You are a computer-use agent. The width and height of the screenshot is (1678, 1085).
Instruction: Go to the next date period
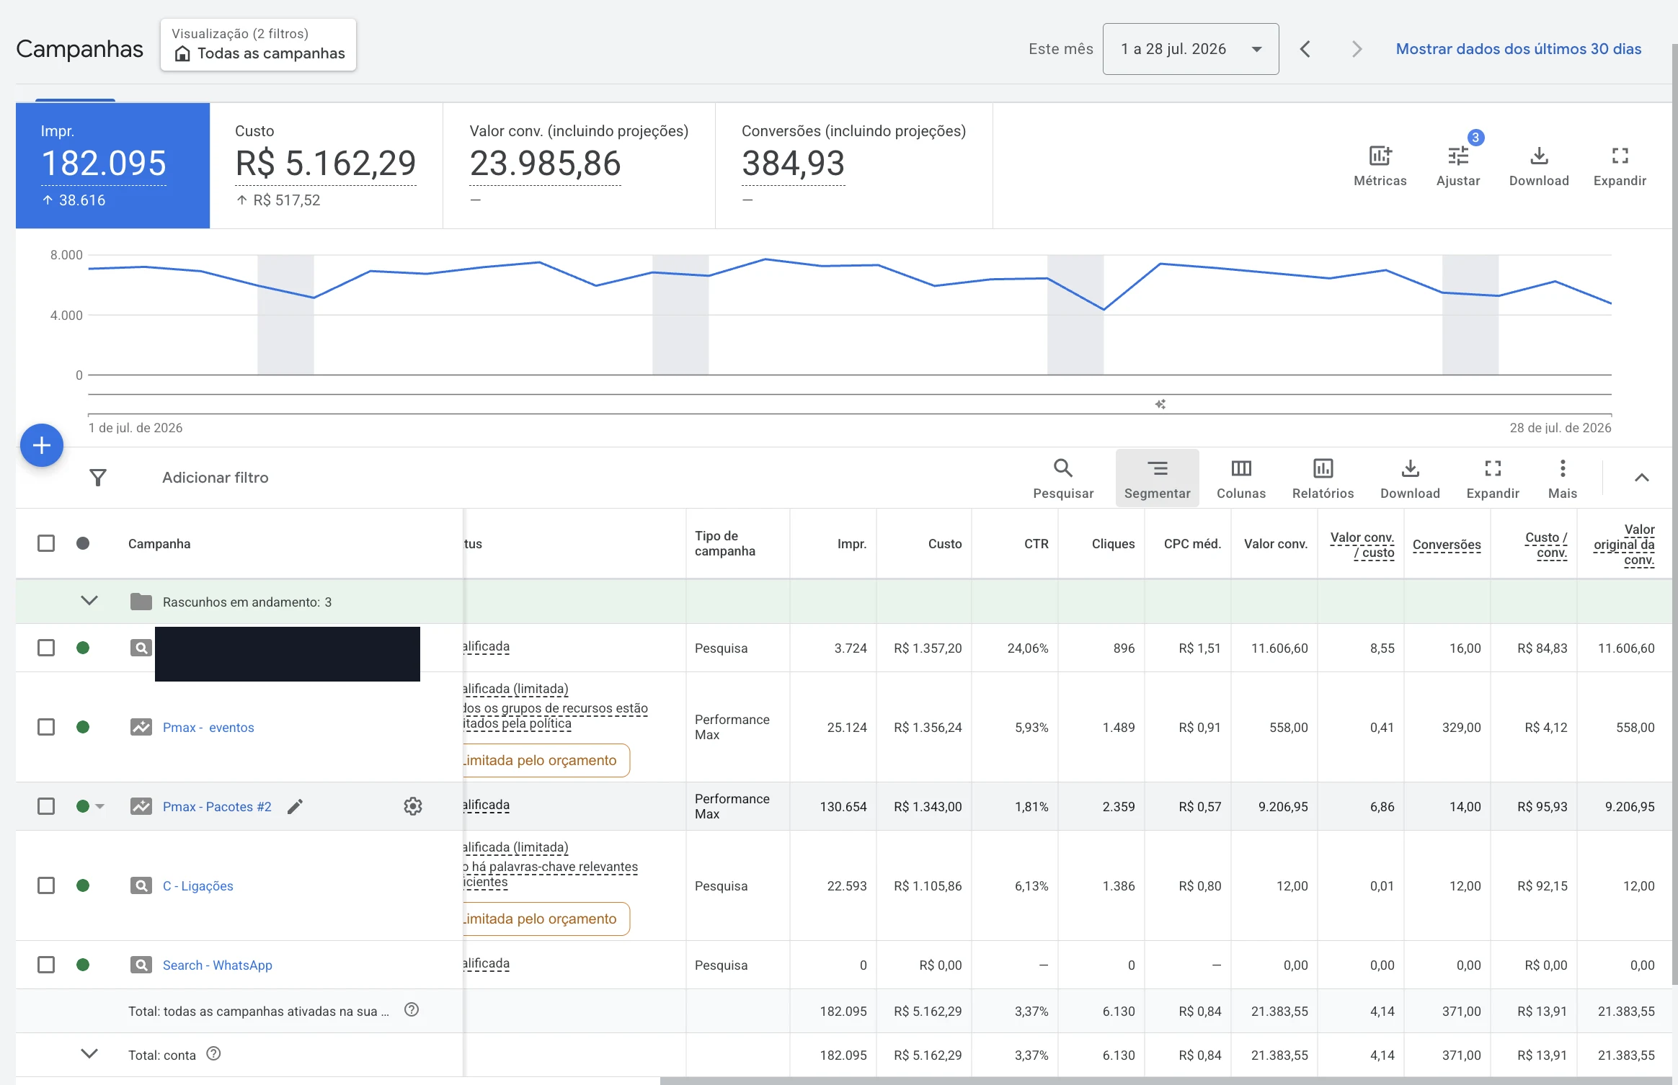point(1357,49)
